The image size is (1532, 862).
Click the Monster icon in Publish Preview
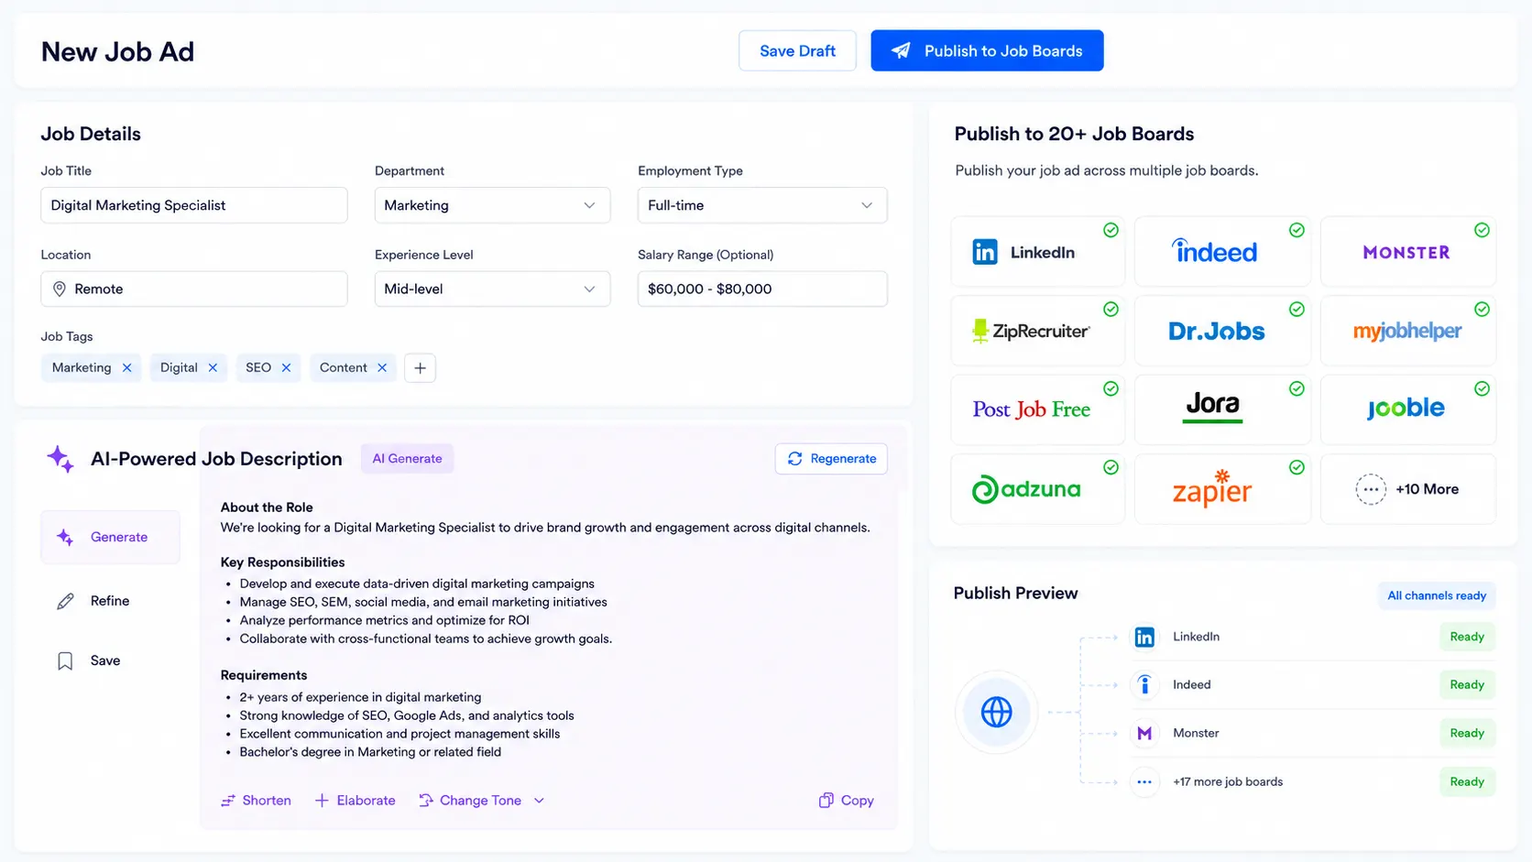(1144, 733)
